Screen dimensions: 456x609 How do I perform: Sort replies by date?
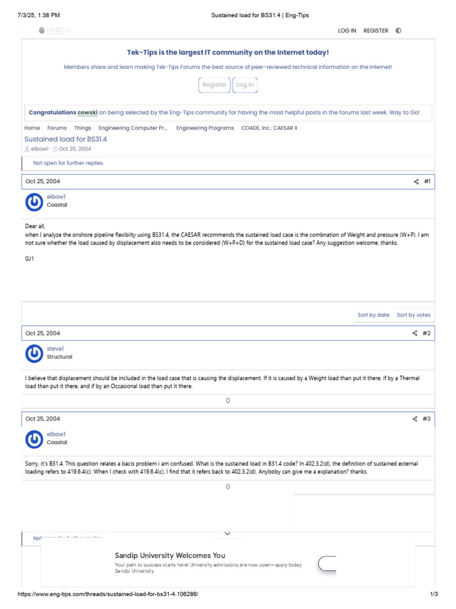pos(373,315)
